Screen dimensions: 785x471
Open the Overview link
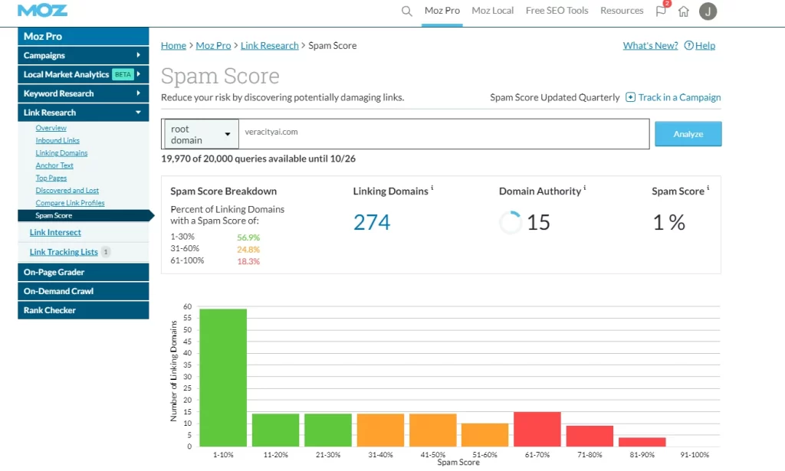(x=51, y=128)
